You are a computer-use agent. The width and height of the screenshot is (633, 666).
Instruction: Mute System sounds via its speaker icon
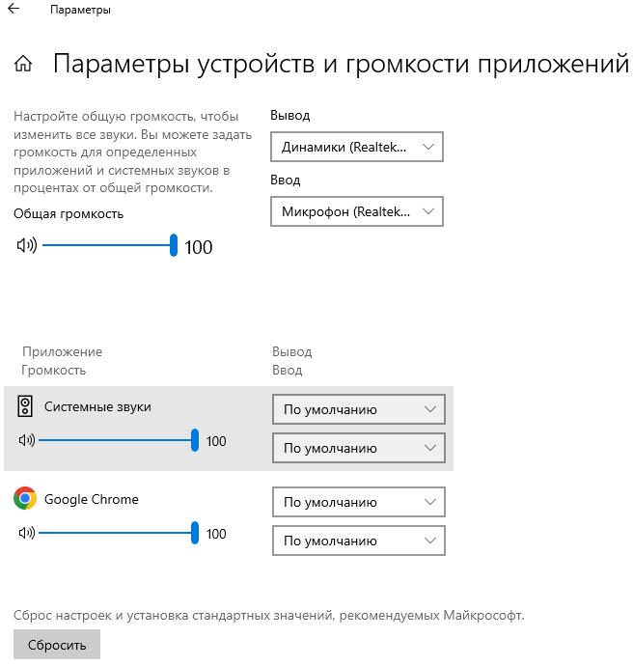[x=26, y=441]
